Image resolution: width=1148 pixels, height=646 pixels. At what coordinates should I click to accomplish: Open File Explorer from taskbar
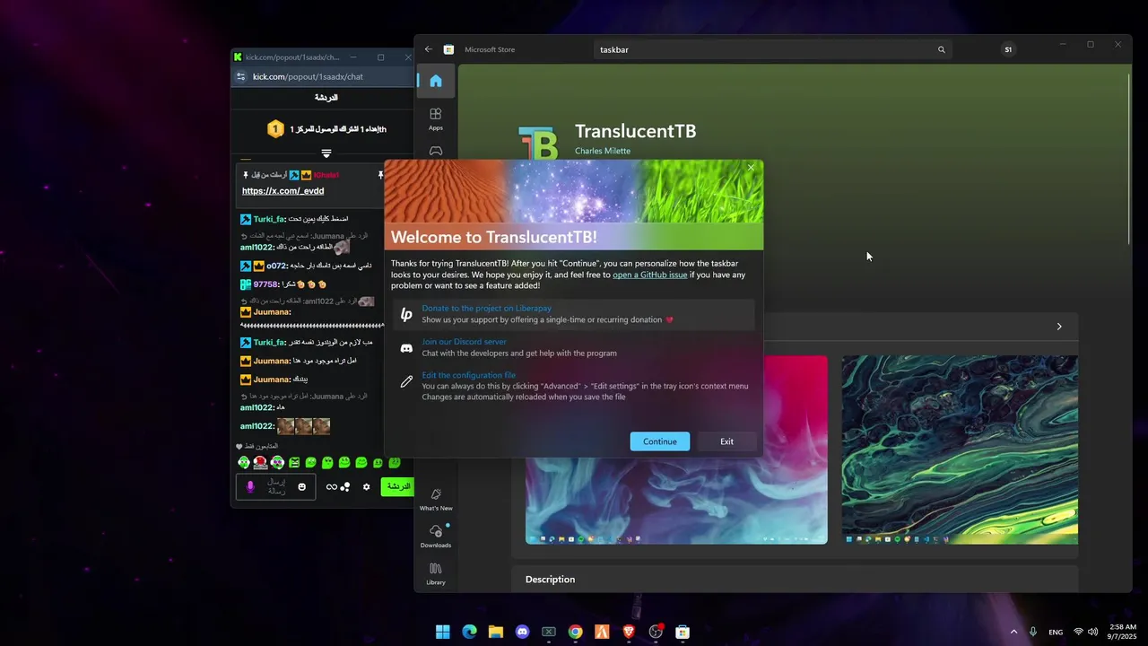coord(496,632)
